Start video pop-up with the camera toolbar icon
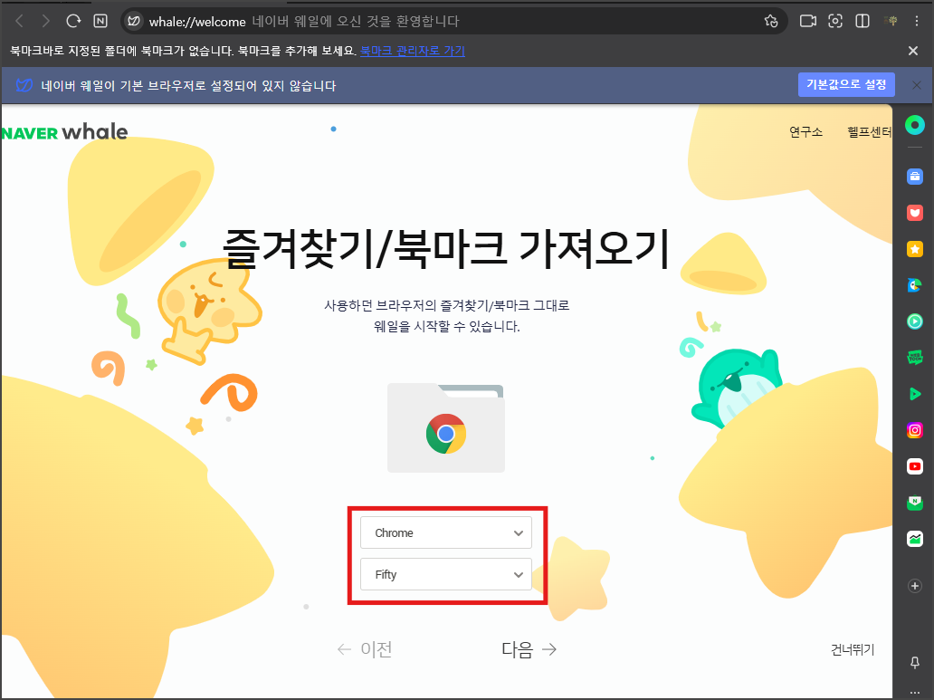 pyautogui.click(x=807, y=21)
